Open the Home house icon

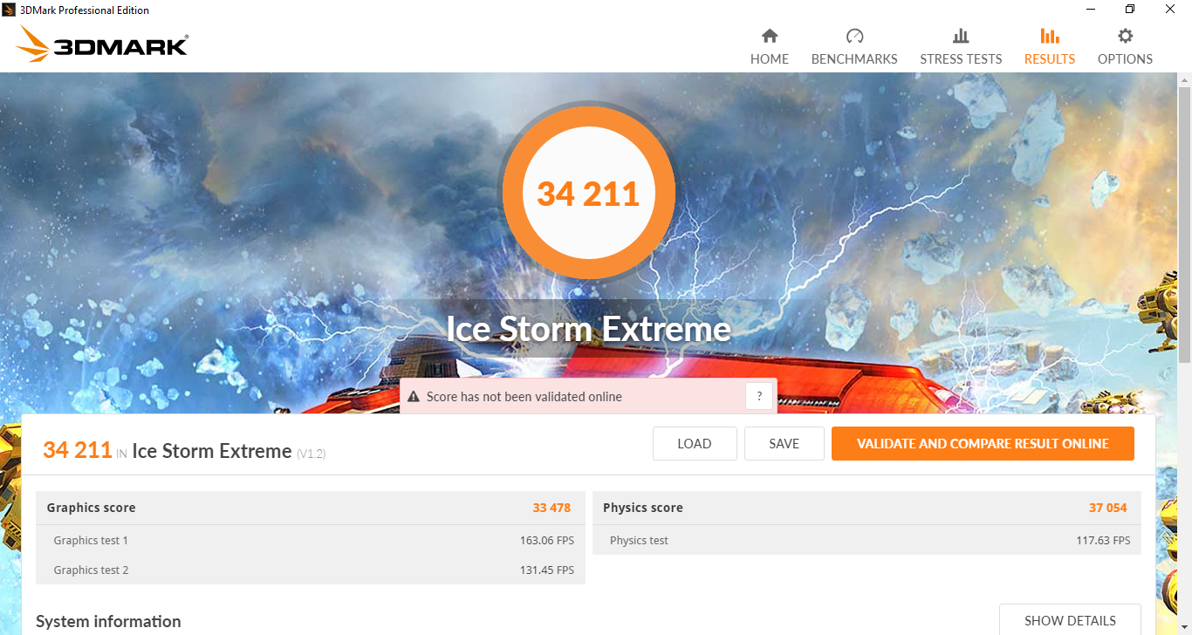(770, 36)
